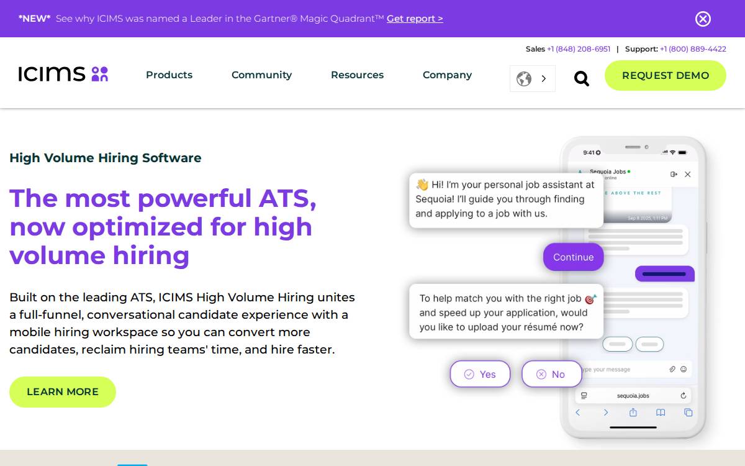Click the chat exit icon beside the X

click(x=674, y=175)
